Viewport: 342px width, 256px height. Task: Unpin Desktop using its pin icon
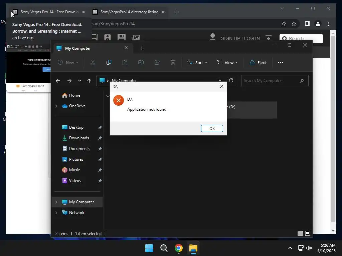100,127
